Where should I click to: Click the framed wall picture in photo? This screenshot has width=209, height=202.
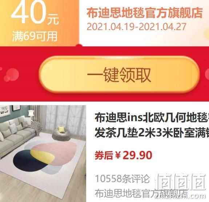pyautogui.click(x=4, y=111)
